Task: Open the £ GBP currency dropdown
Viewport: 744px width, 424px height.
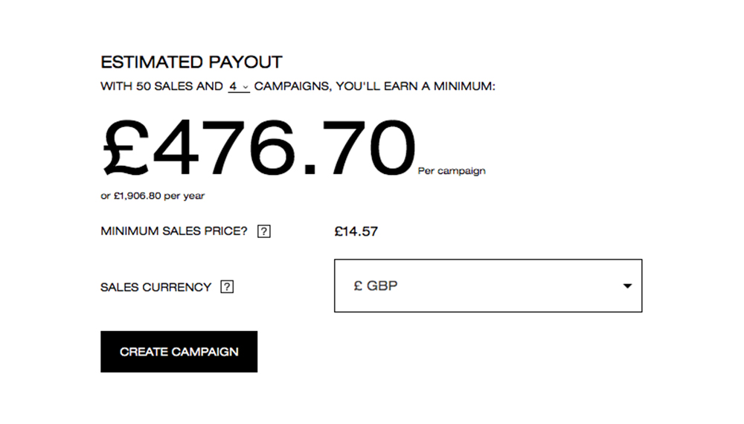Action: 487,286
